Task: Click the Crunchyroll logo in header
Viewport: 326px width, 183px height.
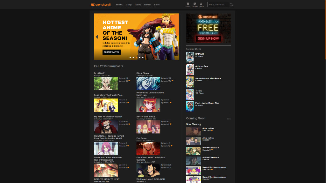Action: coord(101,4)
